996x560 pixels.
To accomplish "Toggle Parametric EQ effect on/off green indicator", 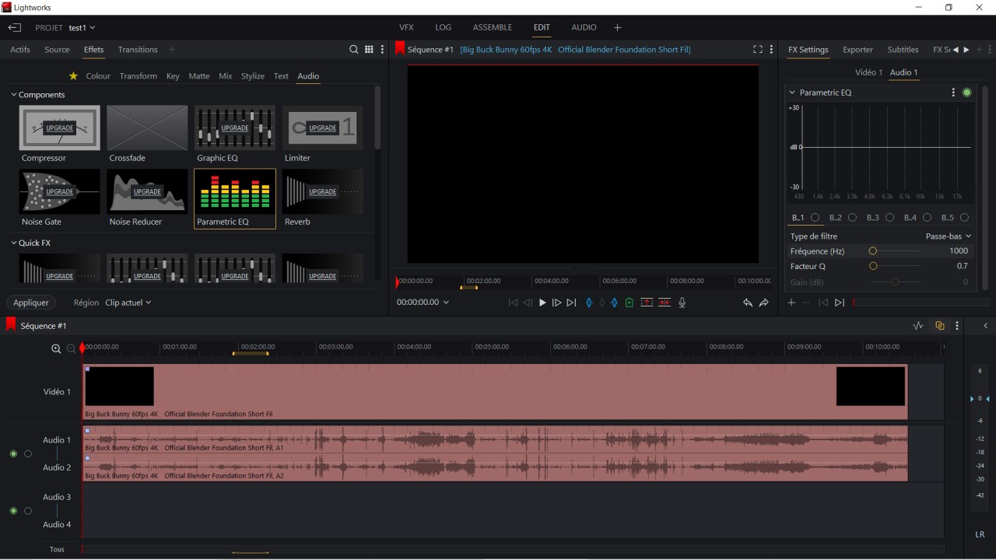I will pos(967,93).
